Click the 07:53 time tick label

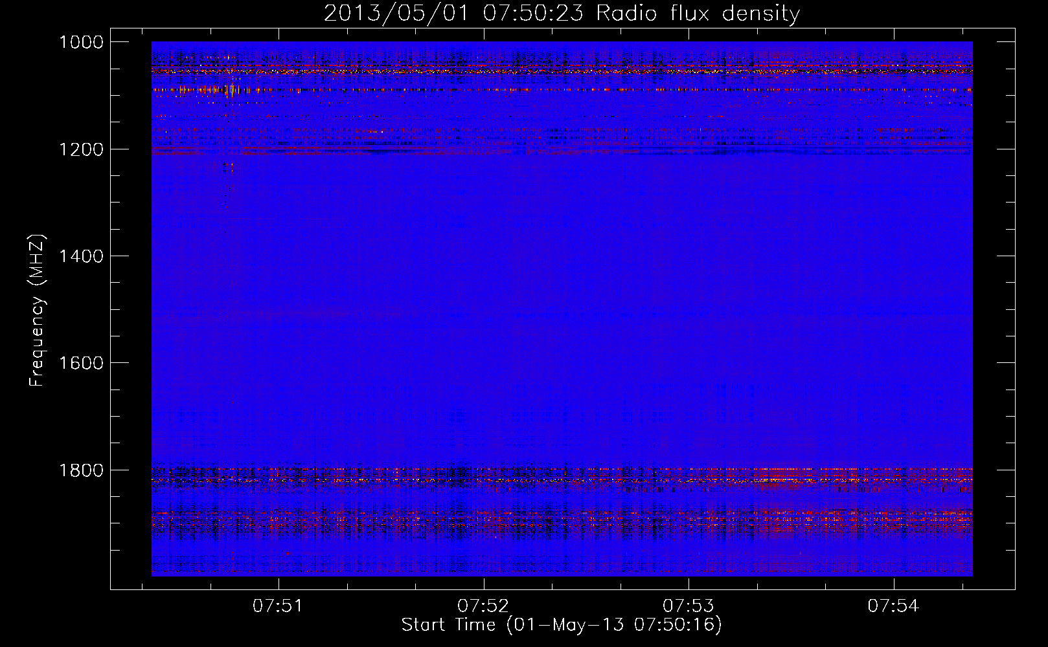click(689, 606)
